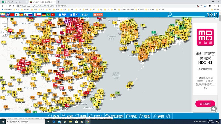Zoom out of the map
Image resolution: width=221 pixels, height=124 pixels.
[x=5, y=26]
